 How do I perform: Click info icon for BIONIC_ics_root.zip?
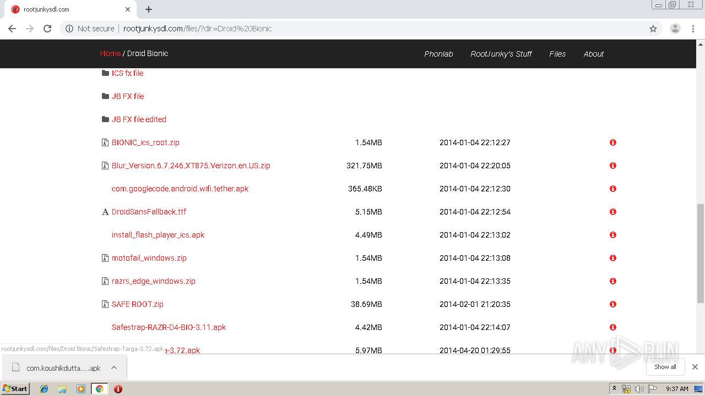[612, 142]
